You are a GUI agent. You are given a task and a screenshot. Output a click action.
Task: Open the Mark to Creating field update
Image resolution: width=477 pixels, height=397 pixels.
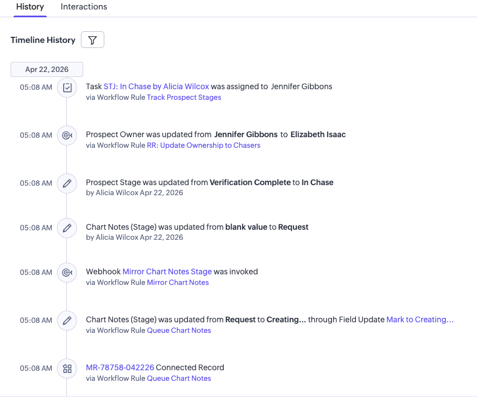[x=420, y=319]
